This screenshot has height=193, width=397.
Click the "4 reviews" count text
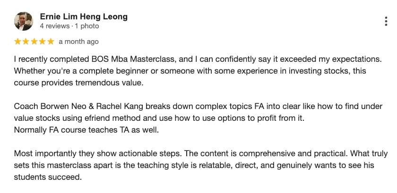(54, 26)
